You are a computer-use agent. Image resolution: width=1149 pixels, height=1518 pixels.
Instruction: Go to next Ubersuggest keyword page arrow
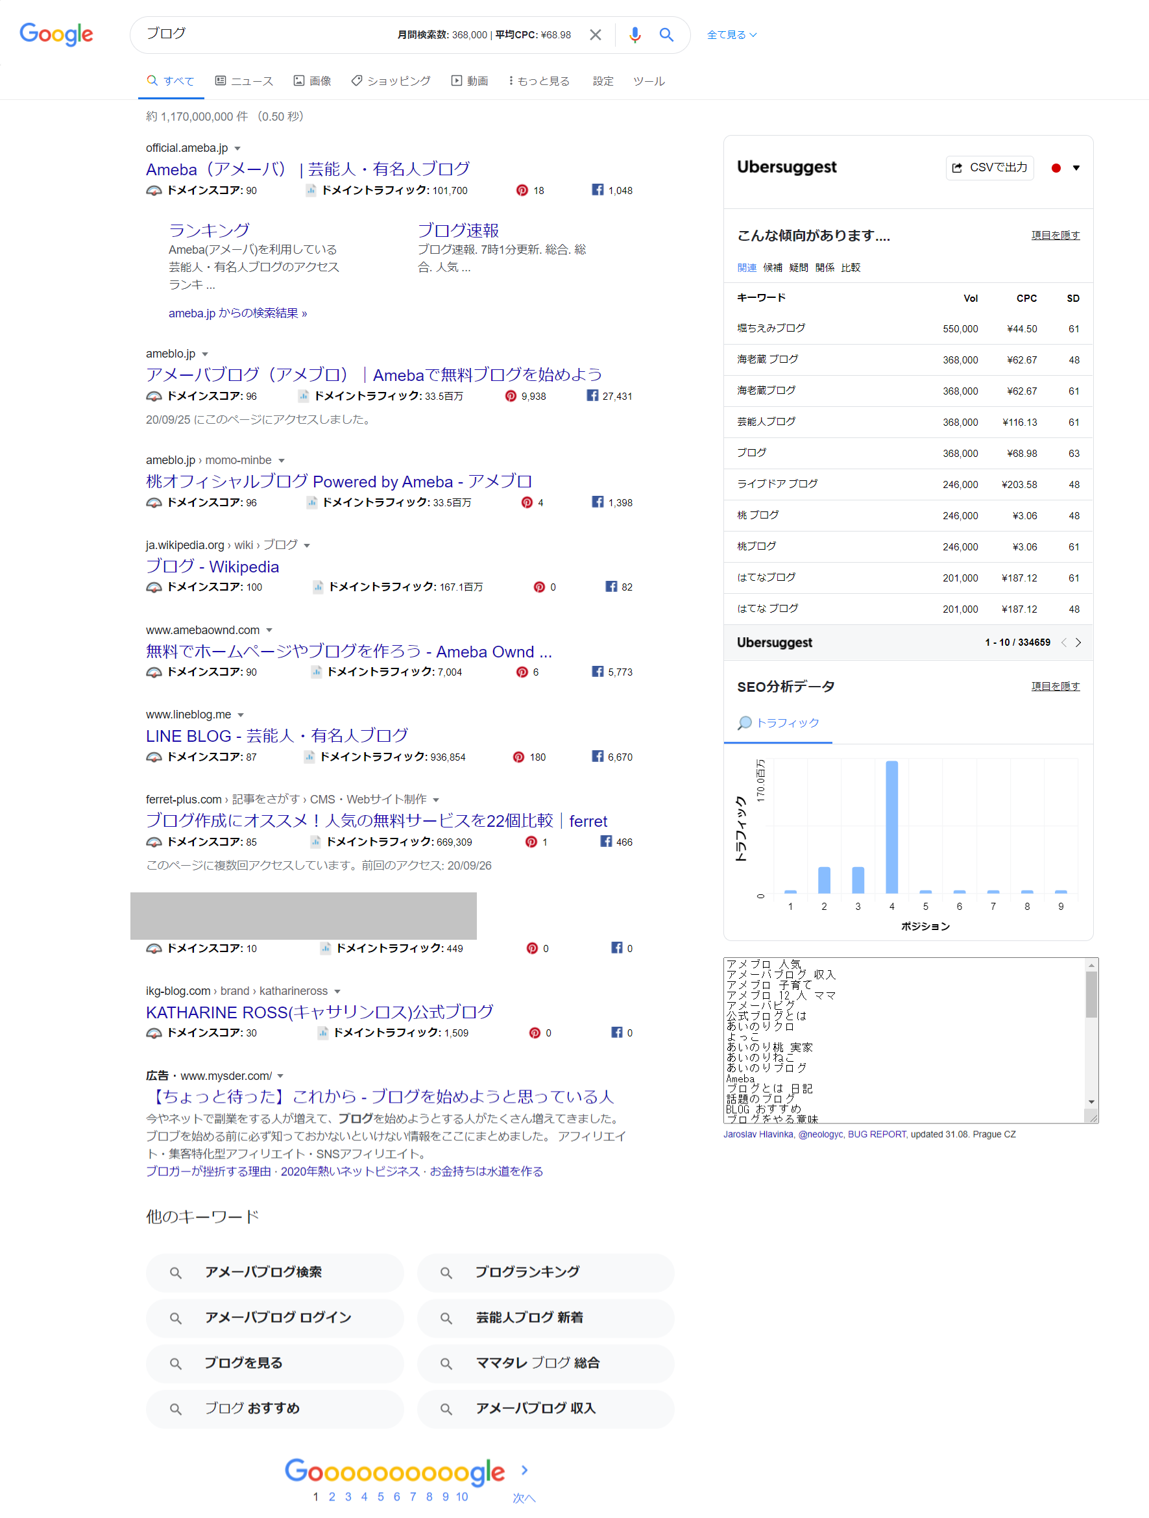coord(1078,643)
